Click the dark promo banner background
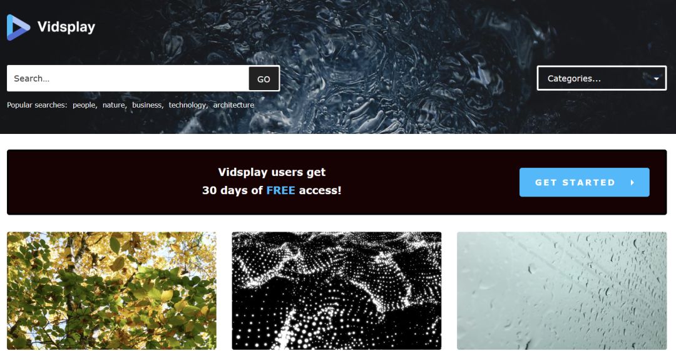This screenshot has width=676, height=358. (x=108, y=183)
